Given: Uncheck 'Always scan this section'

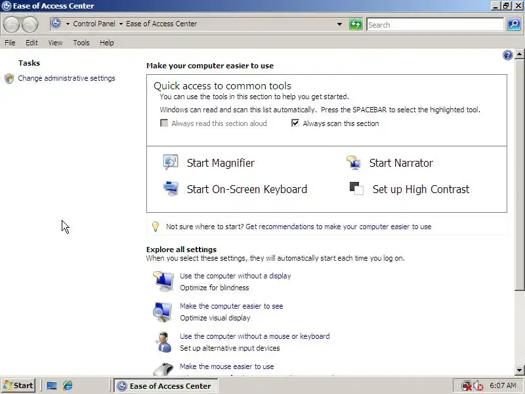Looking at the screenshot, I should [x=295, y=123].
